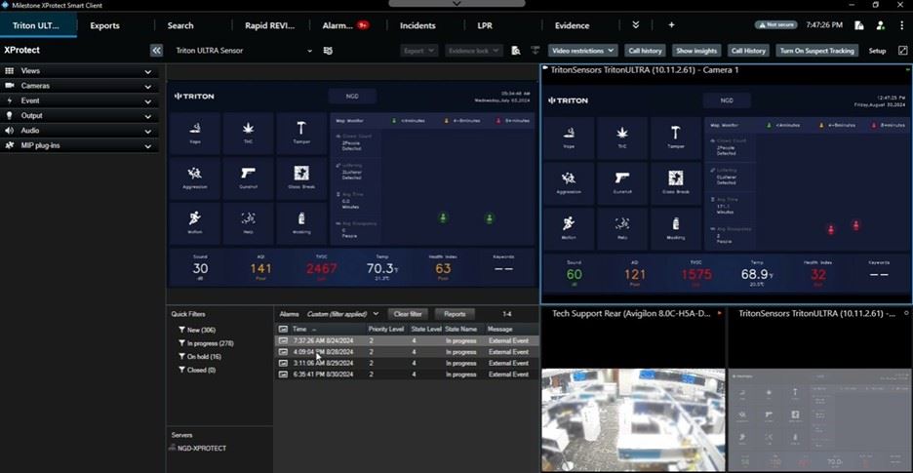Expand the Cameras section in sidebar
The image size is (913, 473).
point(78,86)
